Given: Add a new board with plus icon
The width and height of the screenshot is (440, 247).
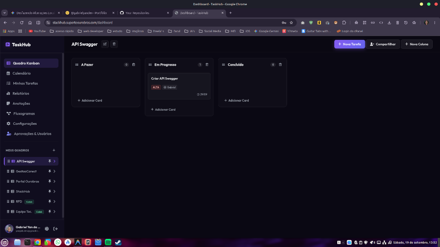Looking at the screenshot, I should [x=54, y=151].
